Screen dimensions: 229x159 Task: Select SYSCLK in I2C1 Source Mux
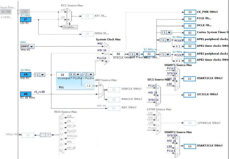click(158, 103)
